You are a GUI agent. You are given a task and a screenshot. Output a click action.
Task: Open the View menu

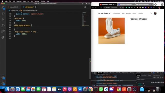pyautogui.click(x=24, y=1)
